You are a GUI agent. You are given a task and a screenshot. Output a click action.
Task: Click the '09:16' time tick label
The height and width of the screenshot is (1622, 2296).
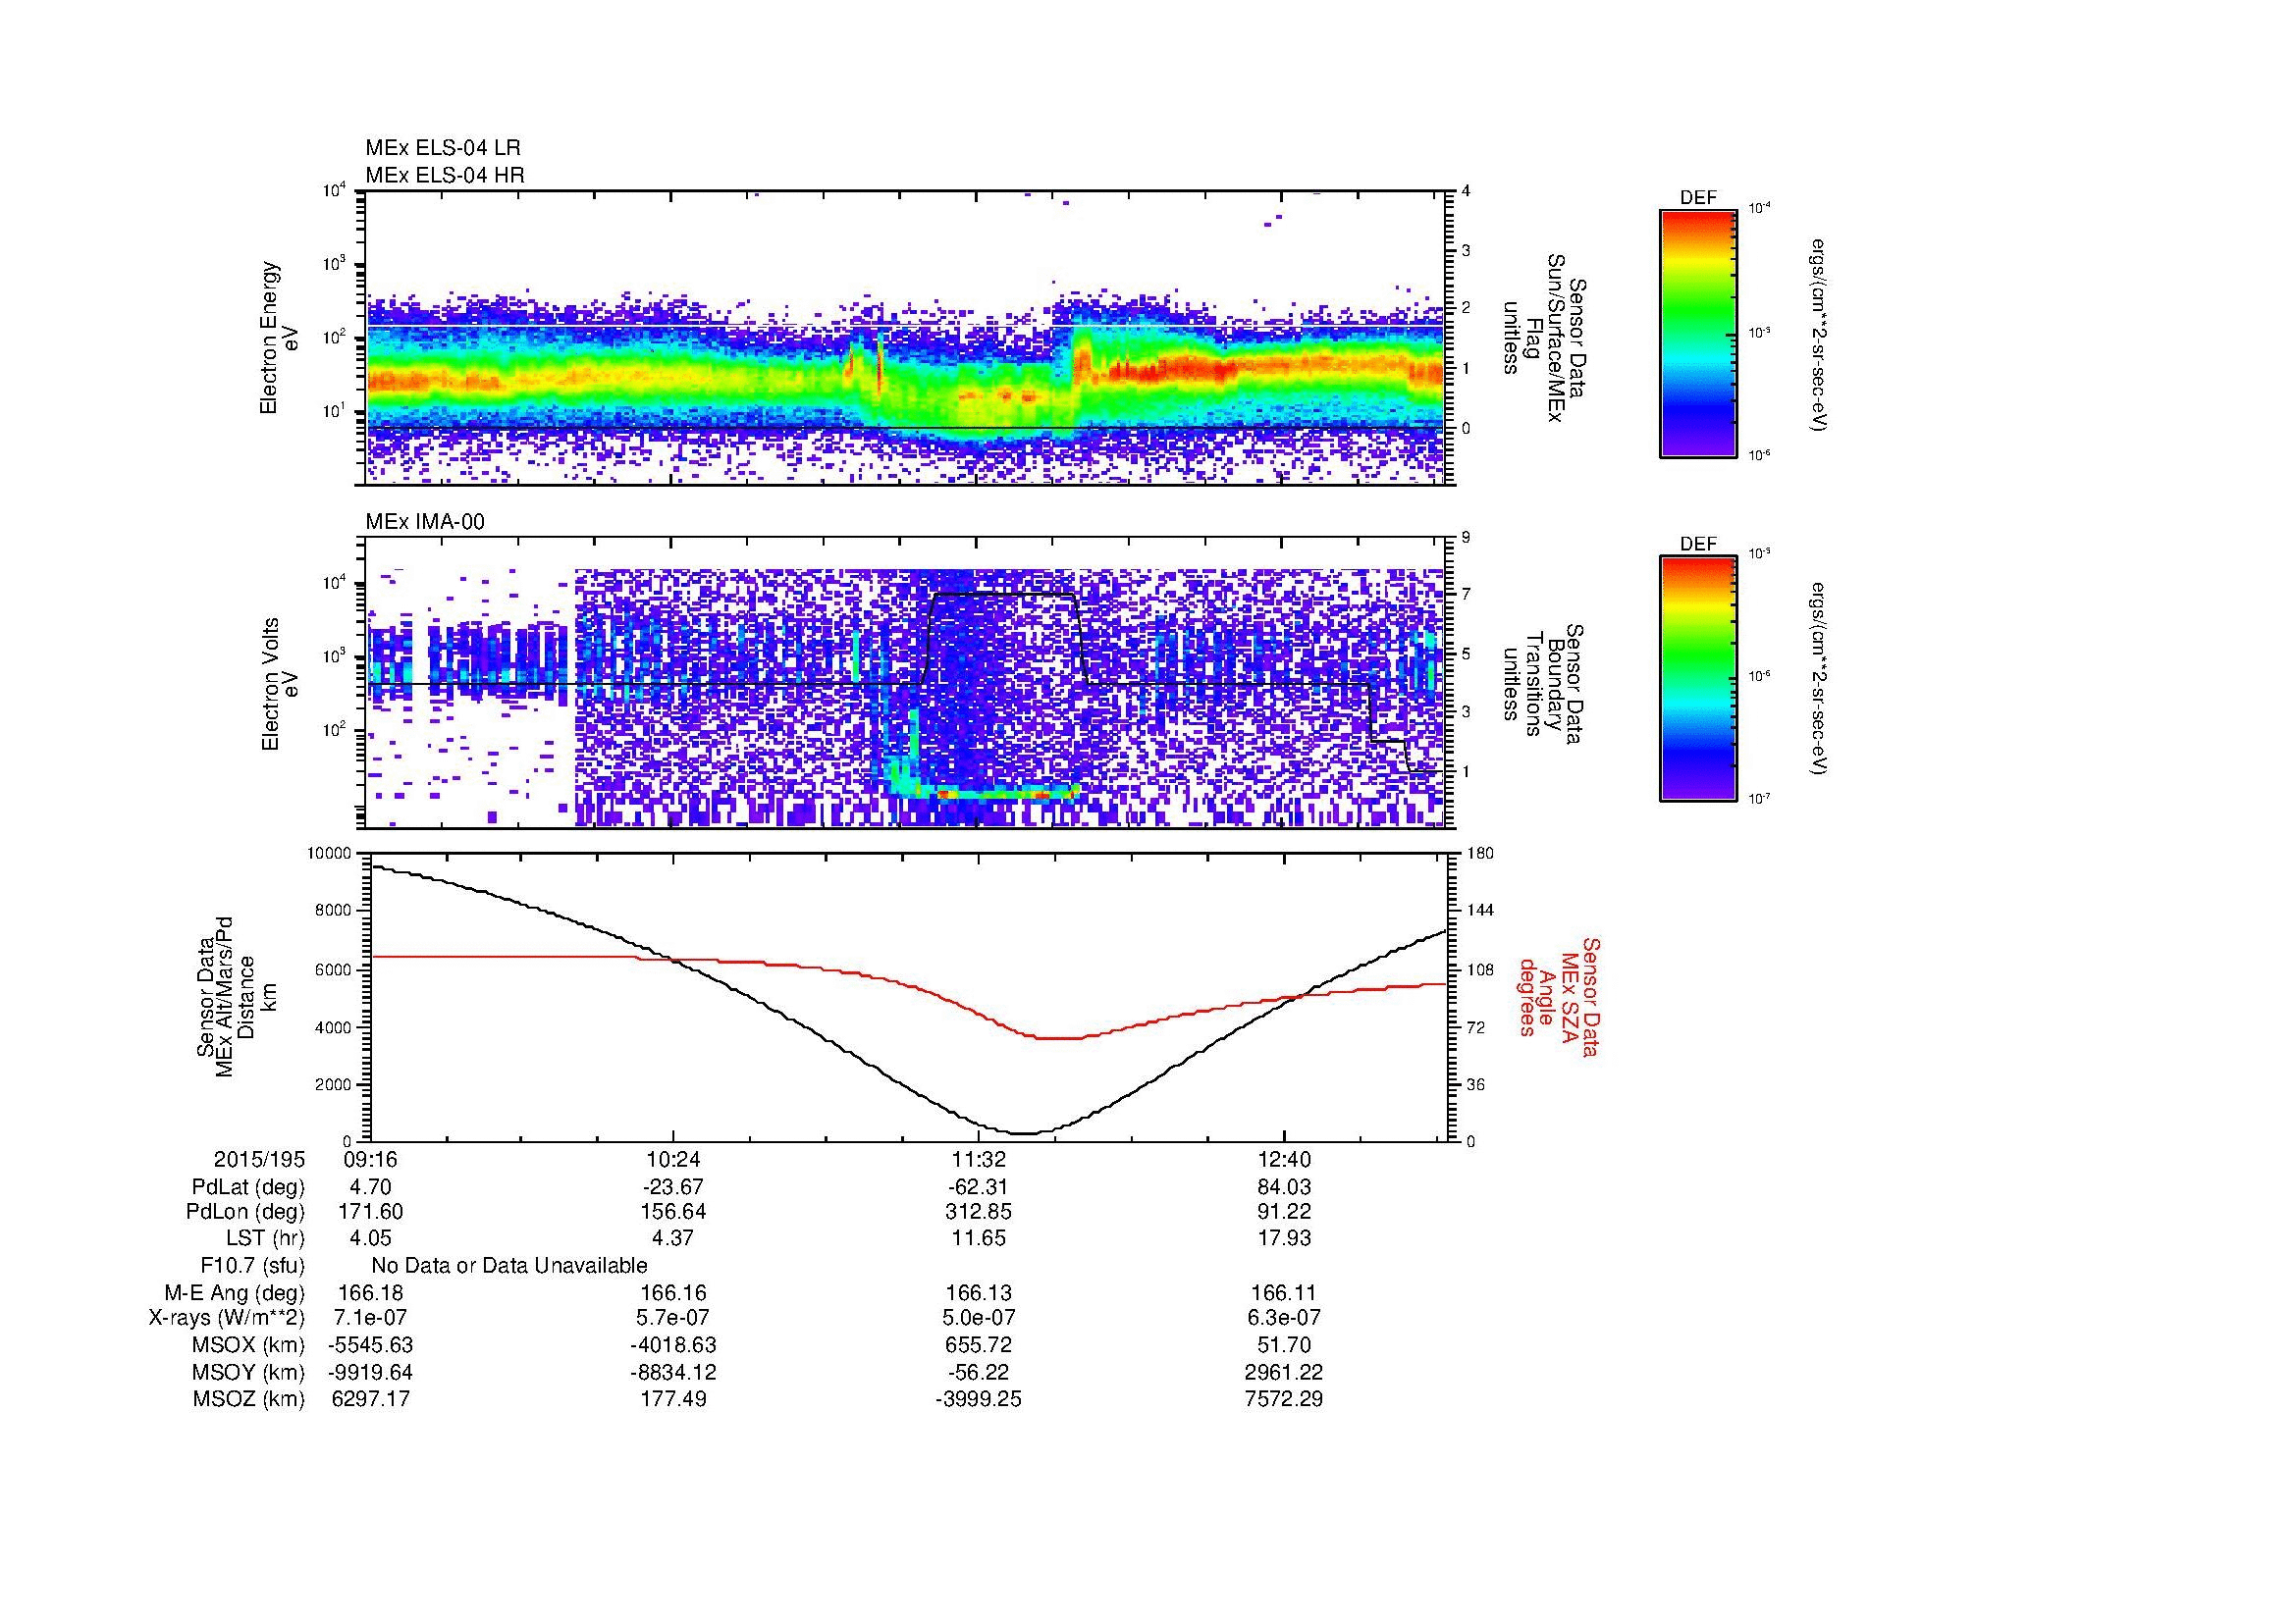click(371, 1159)
